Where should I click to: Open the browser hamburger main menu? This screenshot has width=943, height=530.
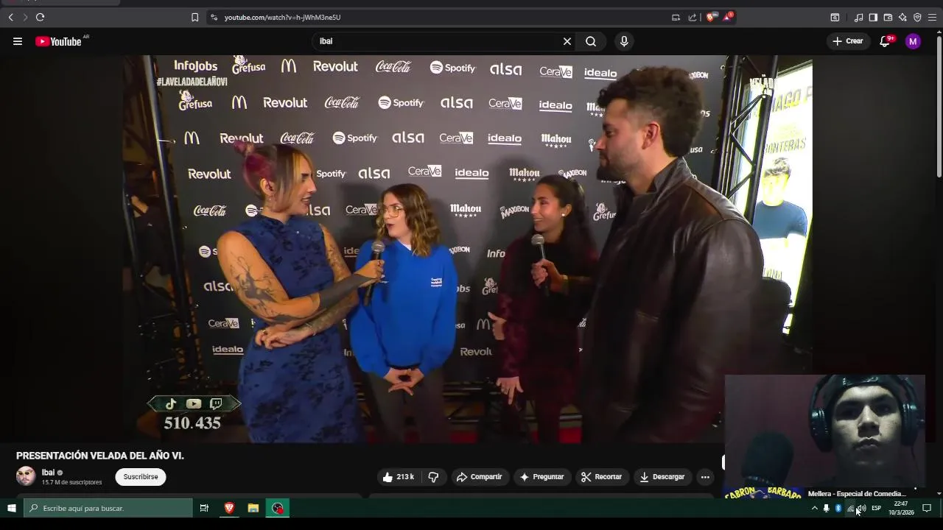pyautogui.click(x=932, y=17)
